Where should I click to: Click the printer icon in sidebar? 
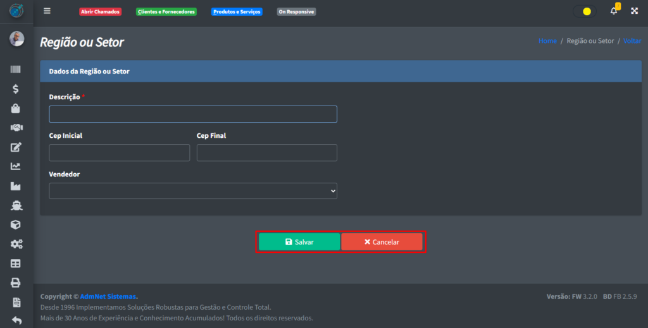coord(16,282)
